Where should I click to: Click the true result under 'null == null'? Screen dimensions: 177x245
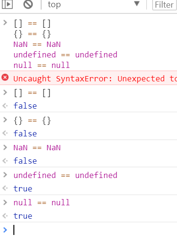click(23, 216)
